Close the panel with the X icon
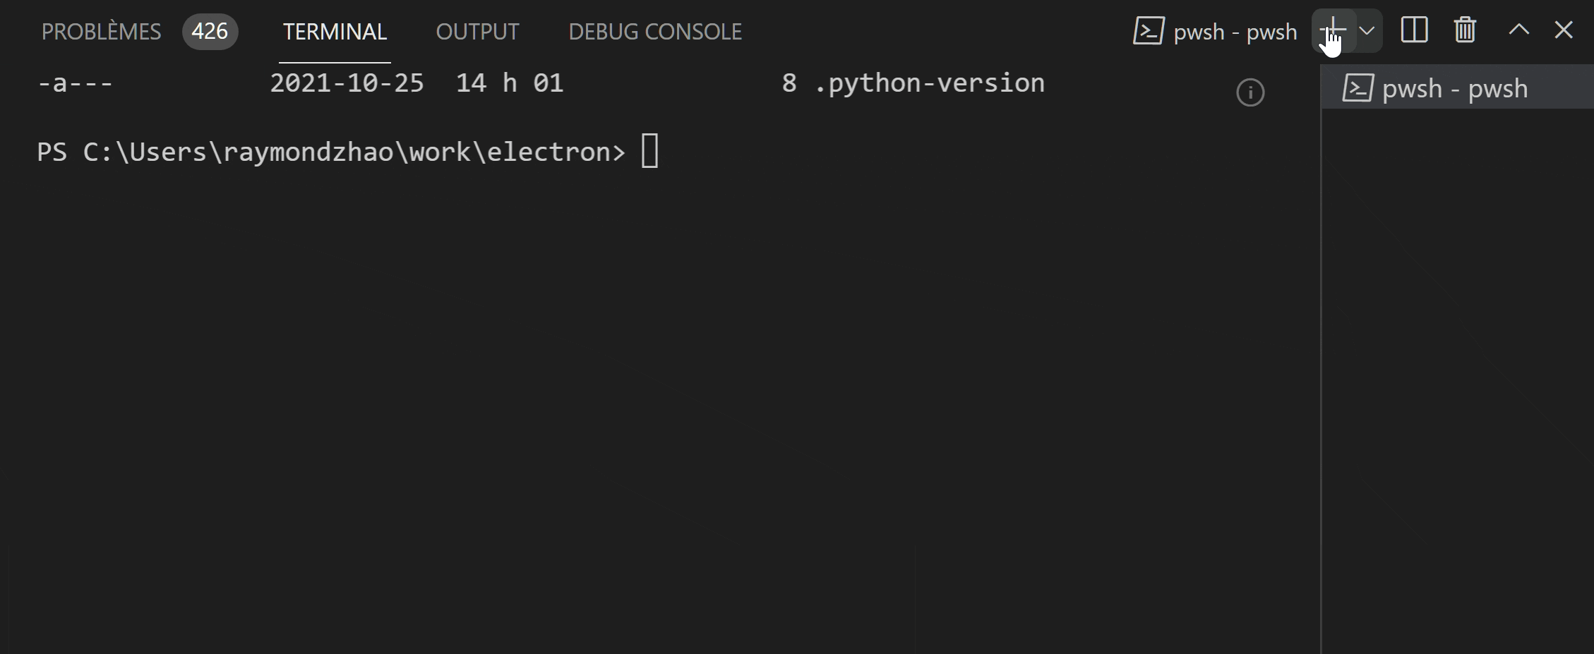Image resolution: width=1594 pixels, height=654 pixels. [x=1564, y=30]
